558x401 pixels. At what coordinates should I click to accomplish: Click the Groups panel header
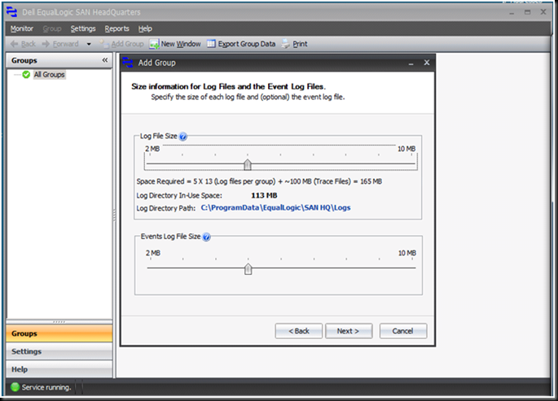[x=59, y=60]
